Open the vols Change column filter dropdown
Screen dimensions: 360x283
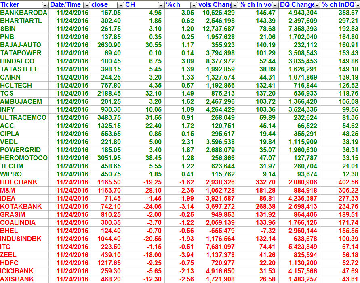[x=234, y=5]
